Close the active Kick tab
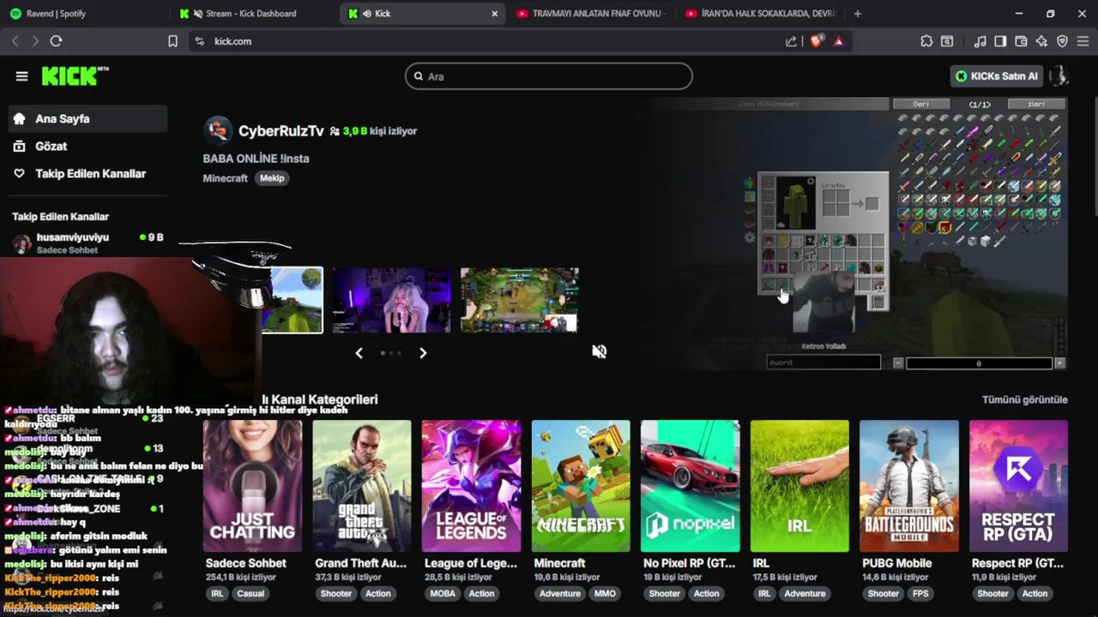Image resolution: width=1098 pixels, height=617 pixels. 495,14
